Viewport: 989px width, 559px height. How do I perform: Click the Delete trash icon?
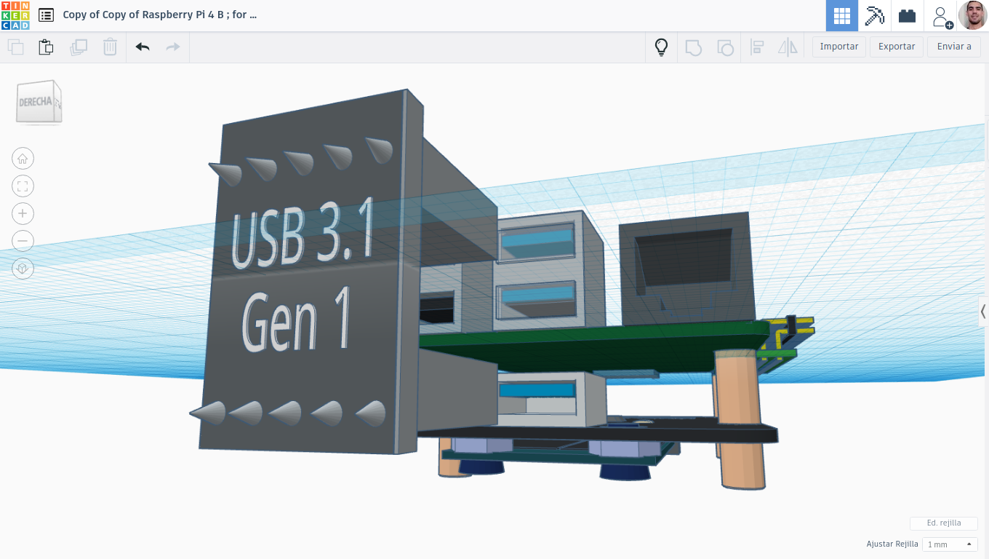(110, 47)
